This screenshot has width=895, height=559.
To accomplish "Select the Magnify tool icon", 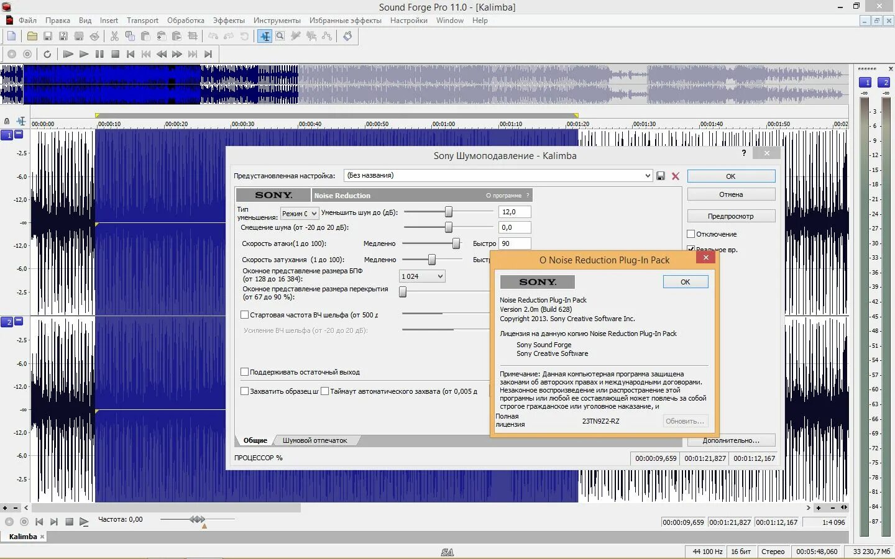I will (280, 36).
